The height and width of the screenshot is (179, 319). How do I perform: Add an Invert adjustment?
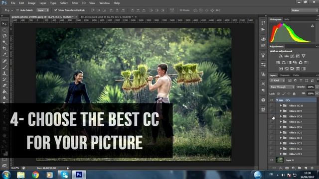281,69
